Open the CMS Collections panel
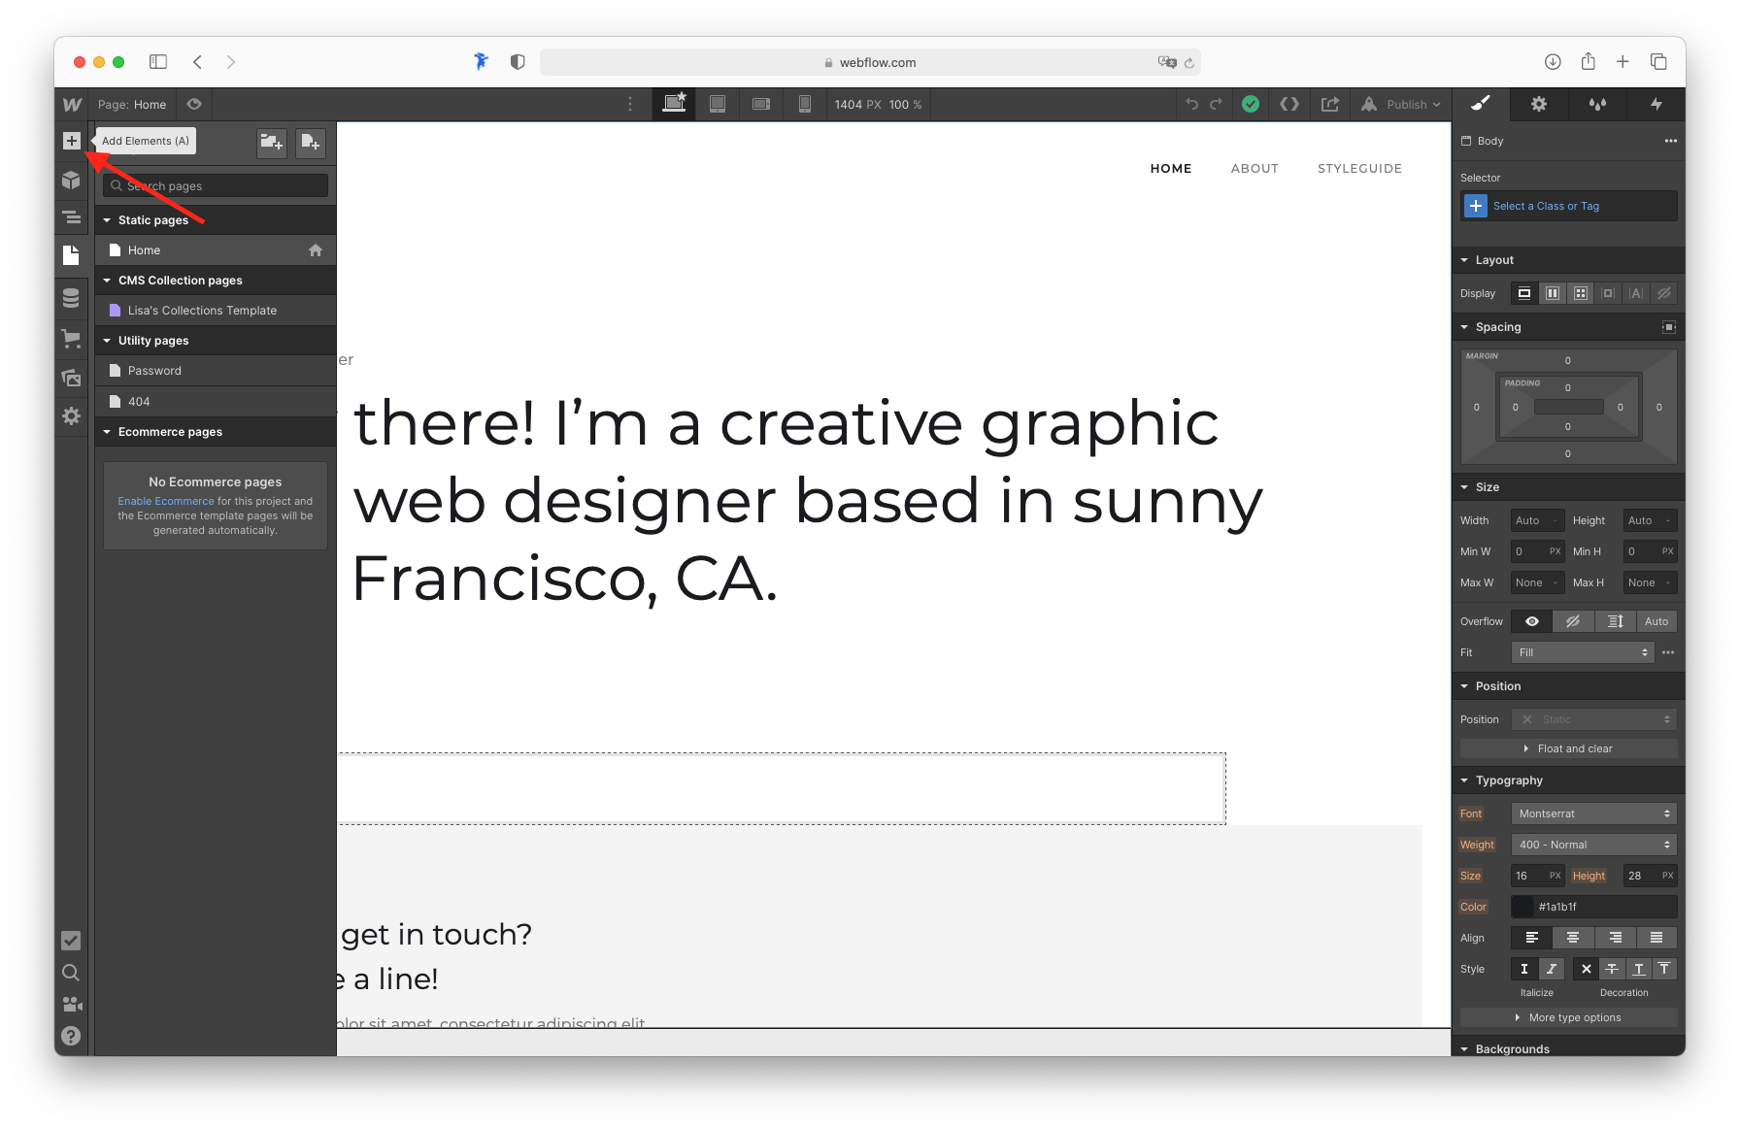The height and width of the screenshot is (1128, 1740). click(x=72, y=298)
